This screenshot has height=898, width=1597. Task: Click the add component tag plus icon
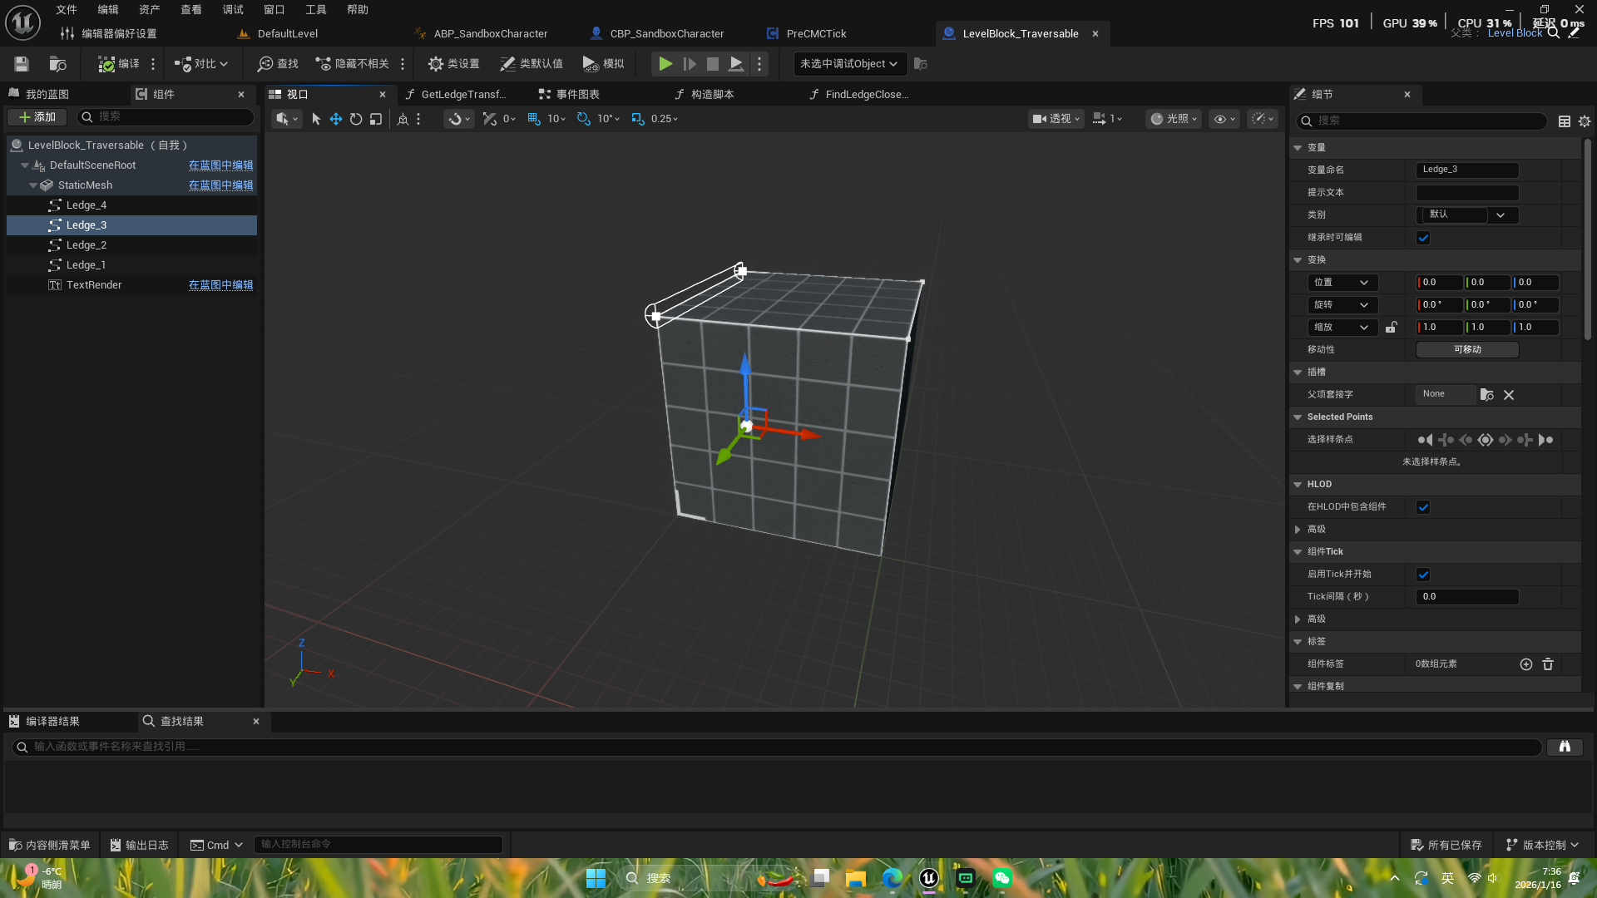[x=1526, y=664]
